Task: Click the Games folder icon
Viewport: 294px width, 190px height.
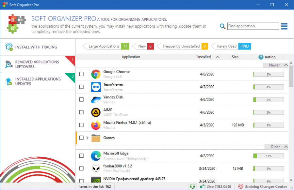Action: click(96, 138)
